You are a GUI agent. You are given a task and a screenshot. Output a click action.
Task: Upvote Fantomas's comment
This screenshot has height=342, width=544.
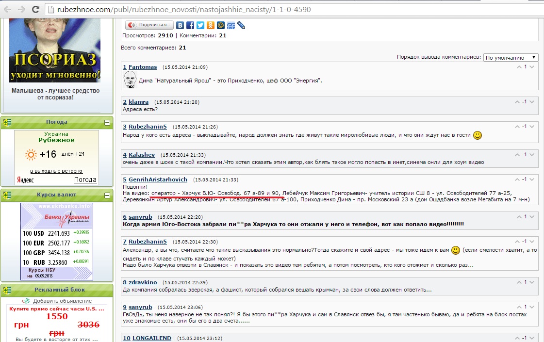(x=519, y=67)
